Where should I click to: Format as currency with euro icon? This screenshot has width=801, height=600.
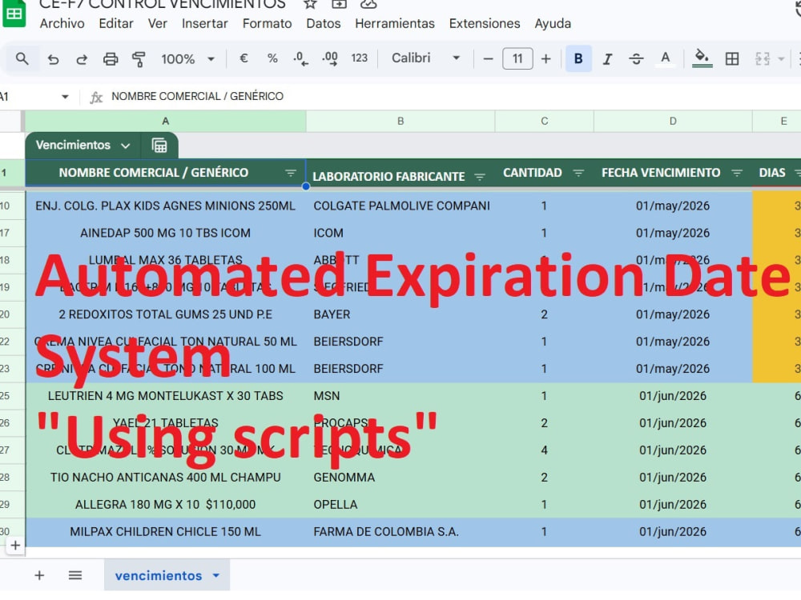tap(244, 58)
